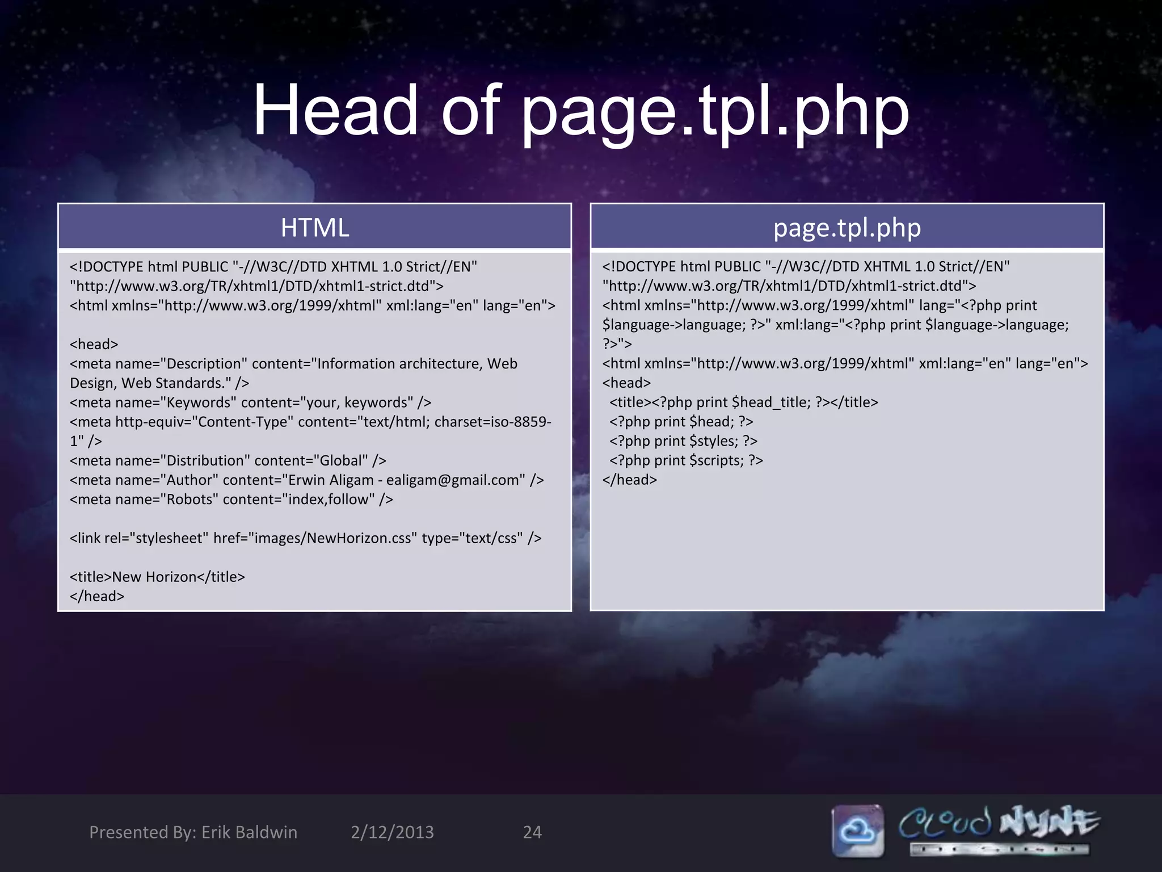Image resolution: width=1162 pixels, height=872 pixels.
Task: Click the closing </head> tag in HTML box
Action: pos(97,596)
